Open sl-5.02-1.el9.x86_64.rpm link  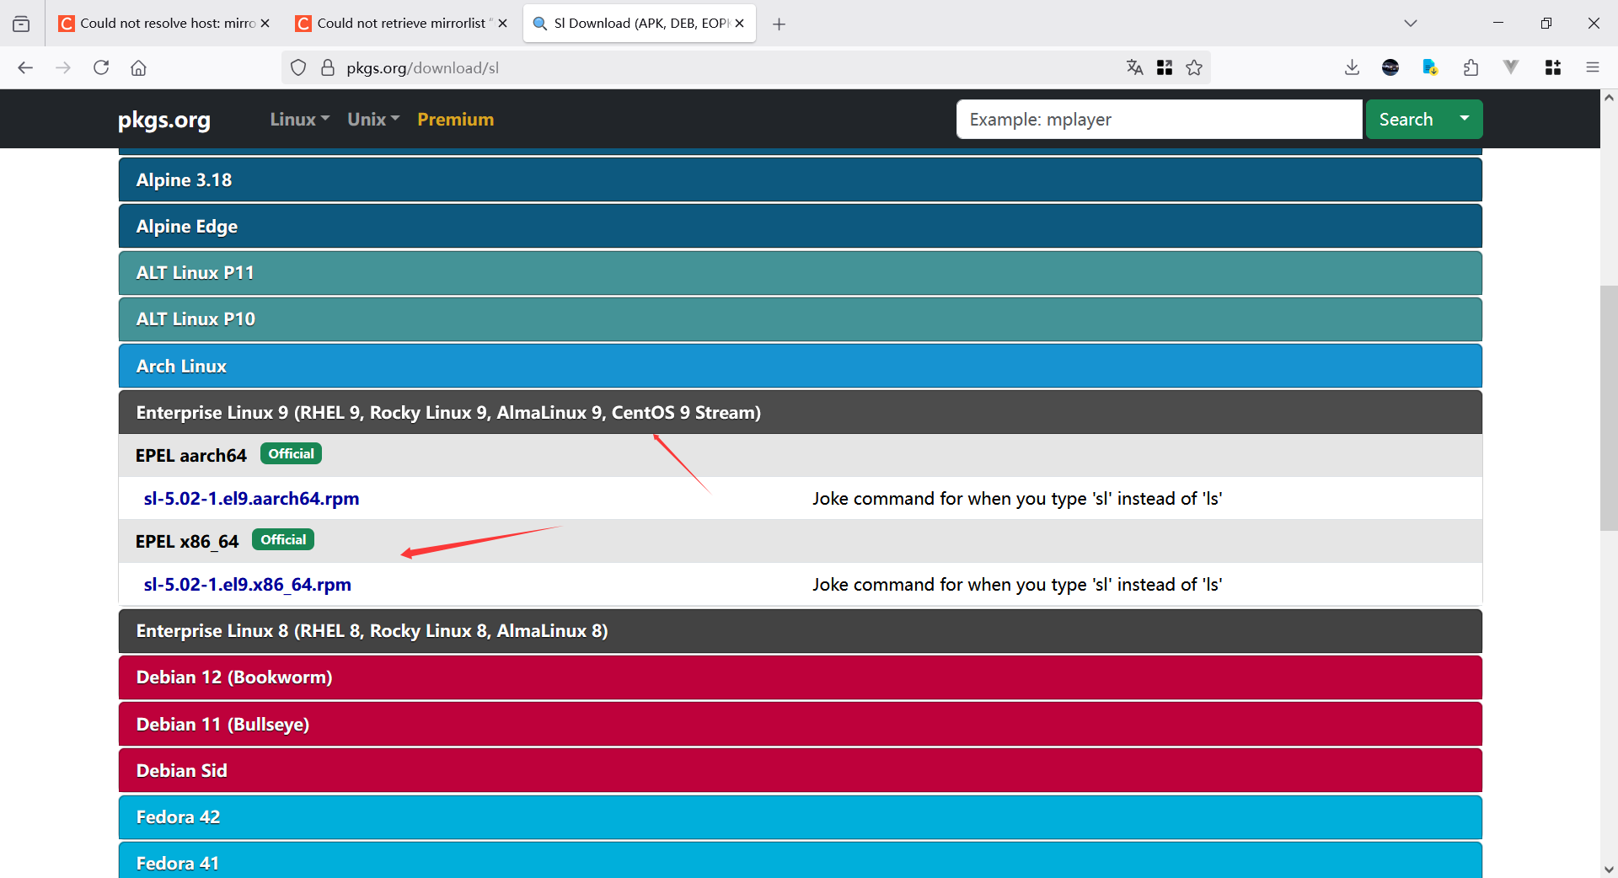[247, 585]
